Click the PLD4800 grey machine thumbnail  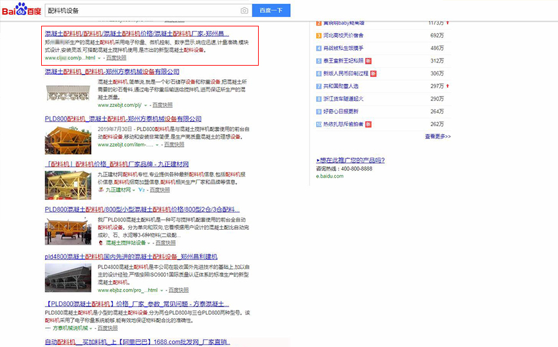tap(68, 278)
